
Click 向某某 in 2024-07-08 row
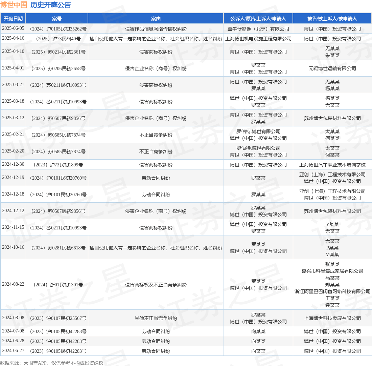(x=258, y=331)
